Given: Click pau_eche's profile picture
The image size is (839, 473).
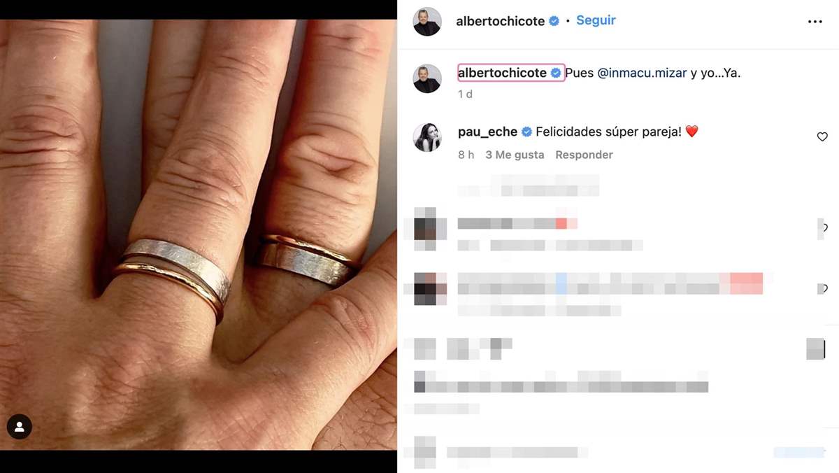Looking at the screenshot, I should pyautogui.click(x=427, y=137).
